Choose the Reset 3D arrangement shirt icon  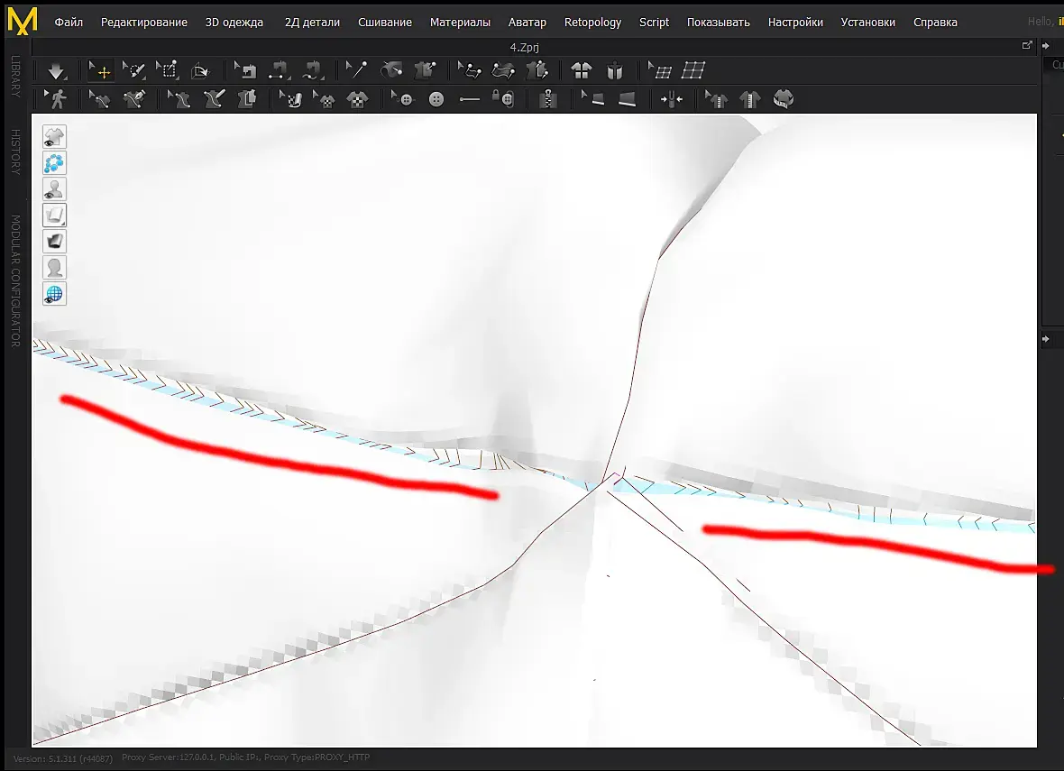581,70
